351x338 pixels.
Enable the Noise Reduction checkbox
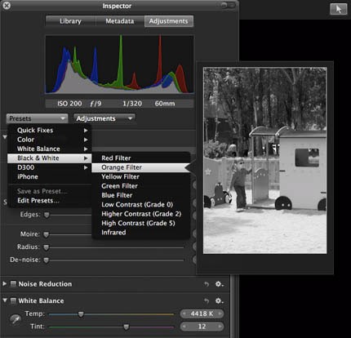pyautogui.click(x=13, y=284)
